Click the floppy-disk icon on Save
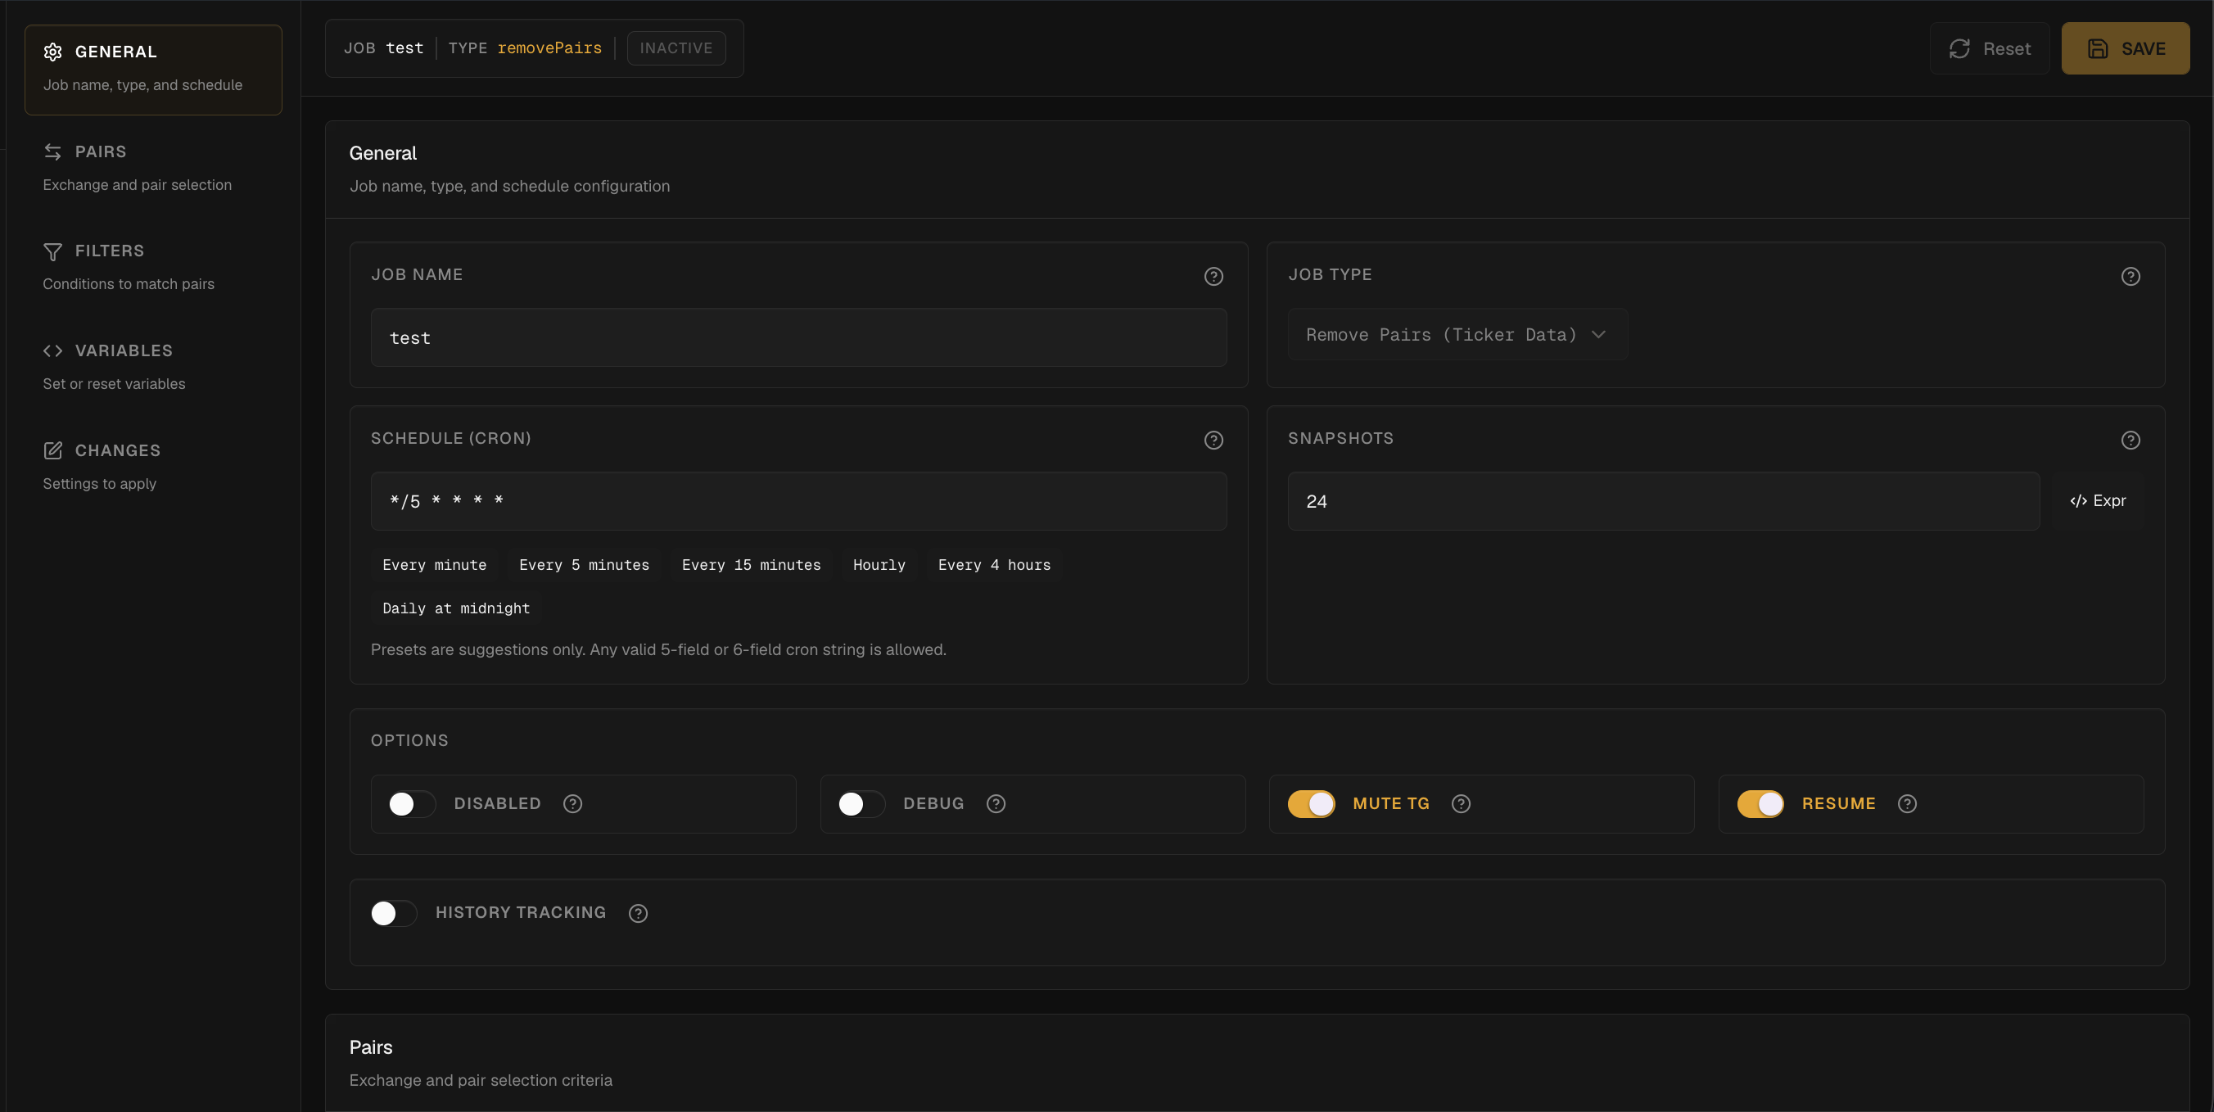This screenshot has width=2214, height=1112. 2098,49
